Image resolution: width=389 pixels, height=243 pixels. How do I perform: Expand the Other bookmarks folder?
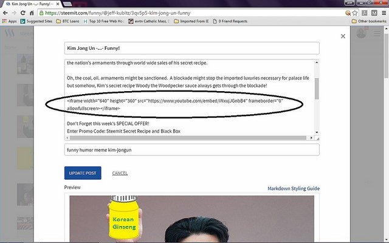click(x=369, y=21)
